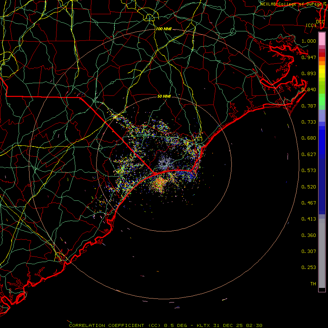The image size is (328, 328).
Task: Click the TH threshold label
Action: (313, 284)
